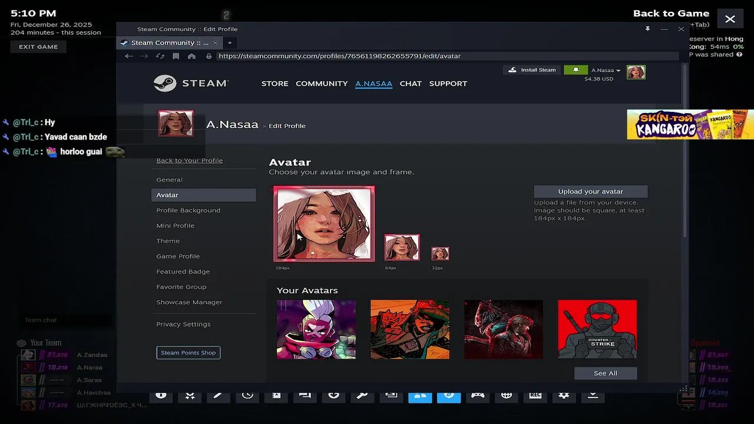Open the SUPPORT menu
The image size is (754, 424).
pos(448,84)
